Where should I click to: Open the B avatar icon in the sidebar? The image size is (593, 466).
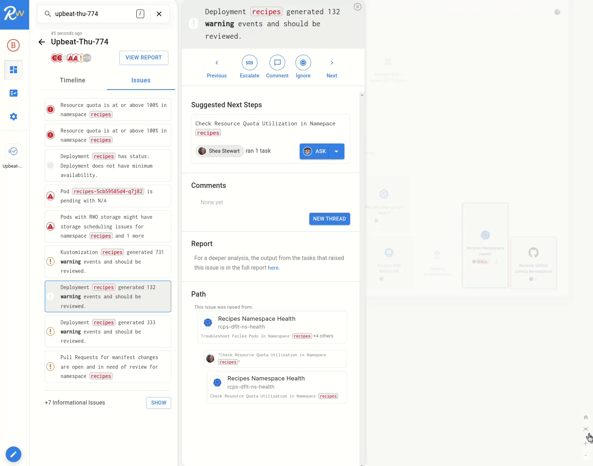click(x=13, y=45)
